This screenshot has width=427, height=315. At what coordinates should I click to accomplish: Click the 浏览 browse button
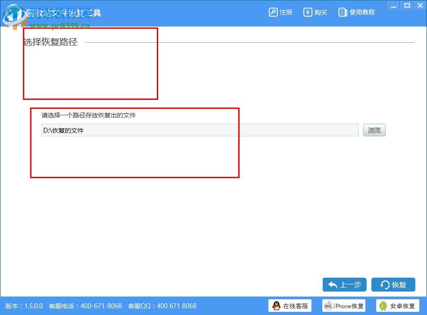click(374, 130)
